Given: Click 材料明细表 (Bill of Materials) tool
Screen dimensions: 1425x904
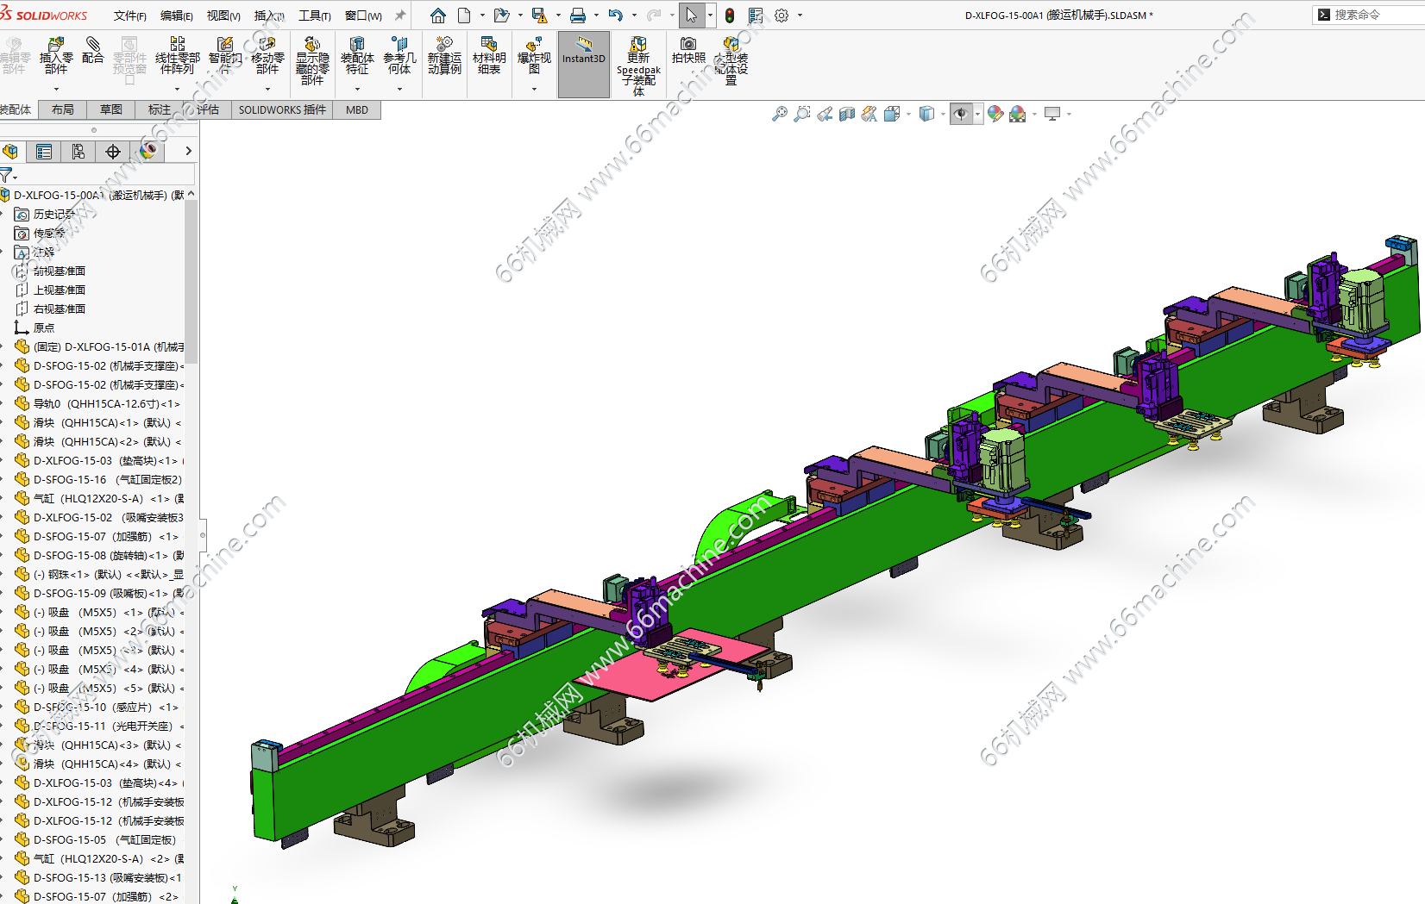Looking at the screenshot, I should [489, 56].
